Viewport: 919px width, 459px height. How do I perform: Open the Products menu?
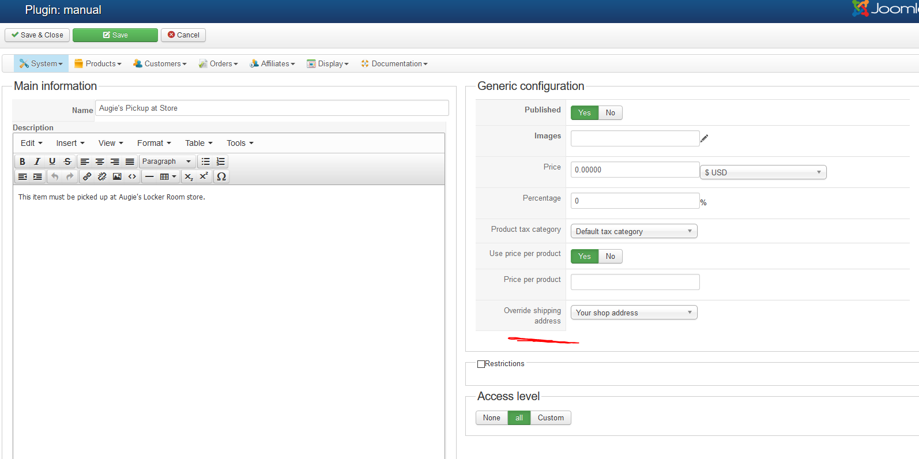[97, 64]
